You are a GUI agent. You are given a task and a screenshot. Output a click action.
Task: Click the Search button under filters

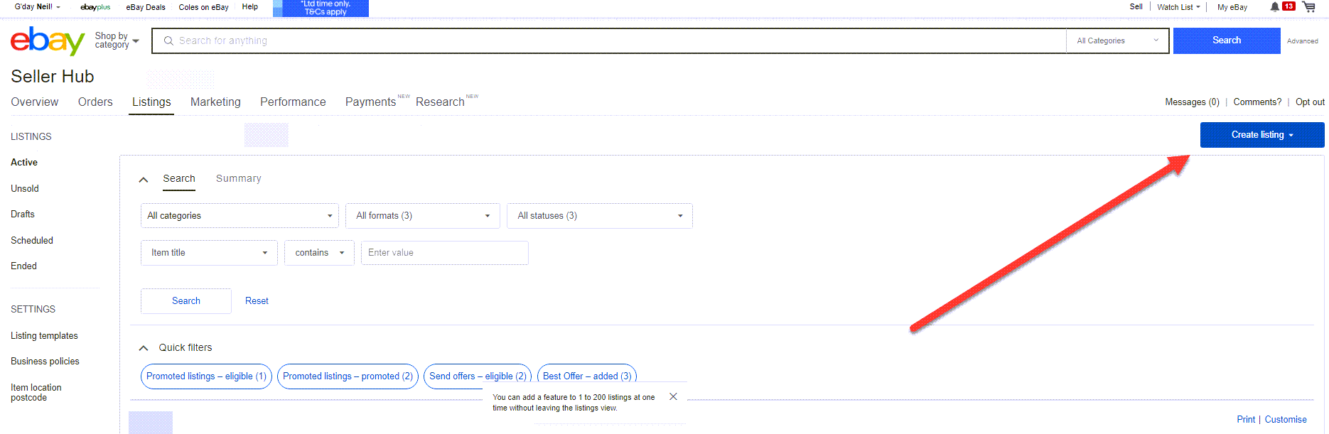click(x=186, y=301)
